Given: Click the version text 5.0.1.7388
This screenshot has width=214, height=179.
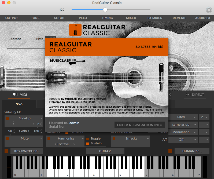Looking at the screenshot, I should [x=143, y=47].
